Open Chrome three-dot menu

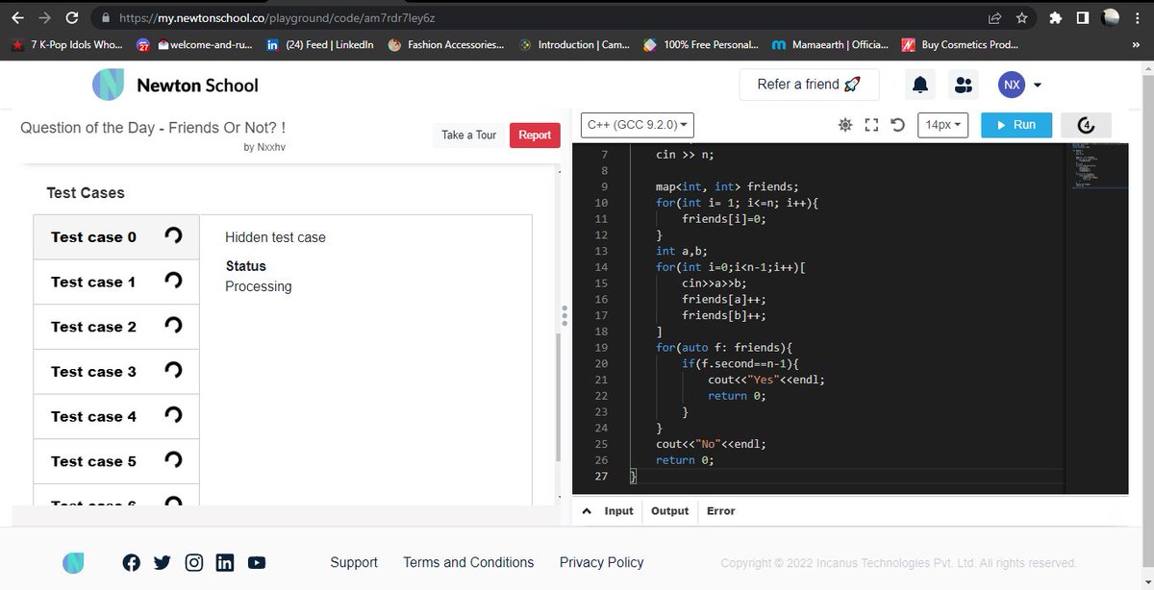click(1138, 18)
